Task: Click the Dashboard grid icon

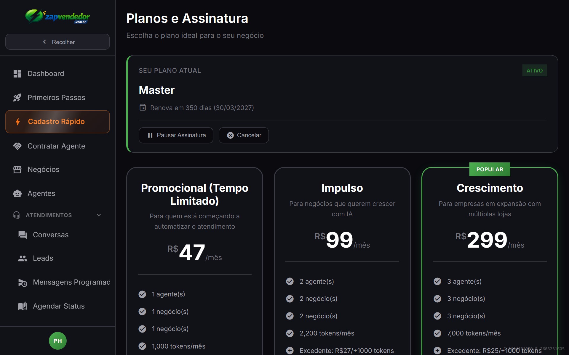Action: tap(17, 74)
